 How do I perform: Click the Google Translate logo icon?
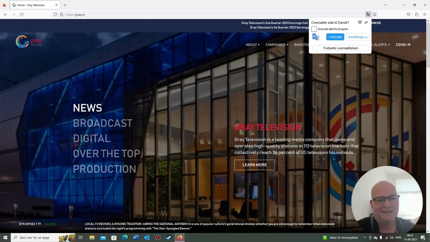click(x=316, y=37)
